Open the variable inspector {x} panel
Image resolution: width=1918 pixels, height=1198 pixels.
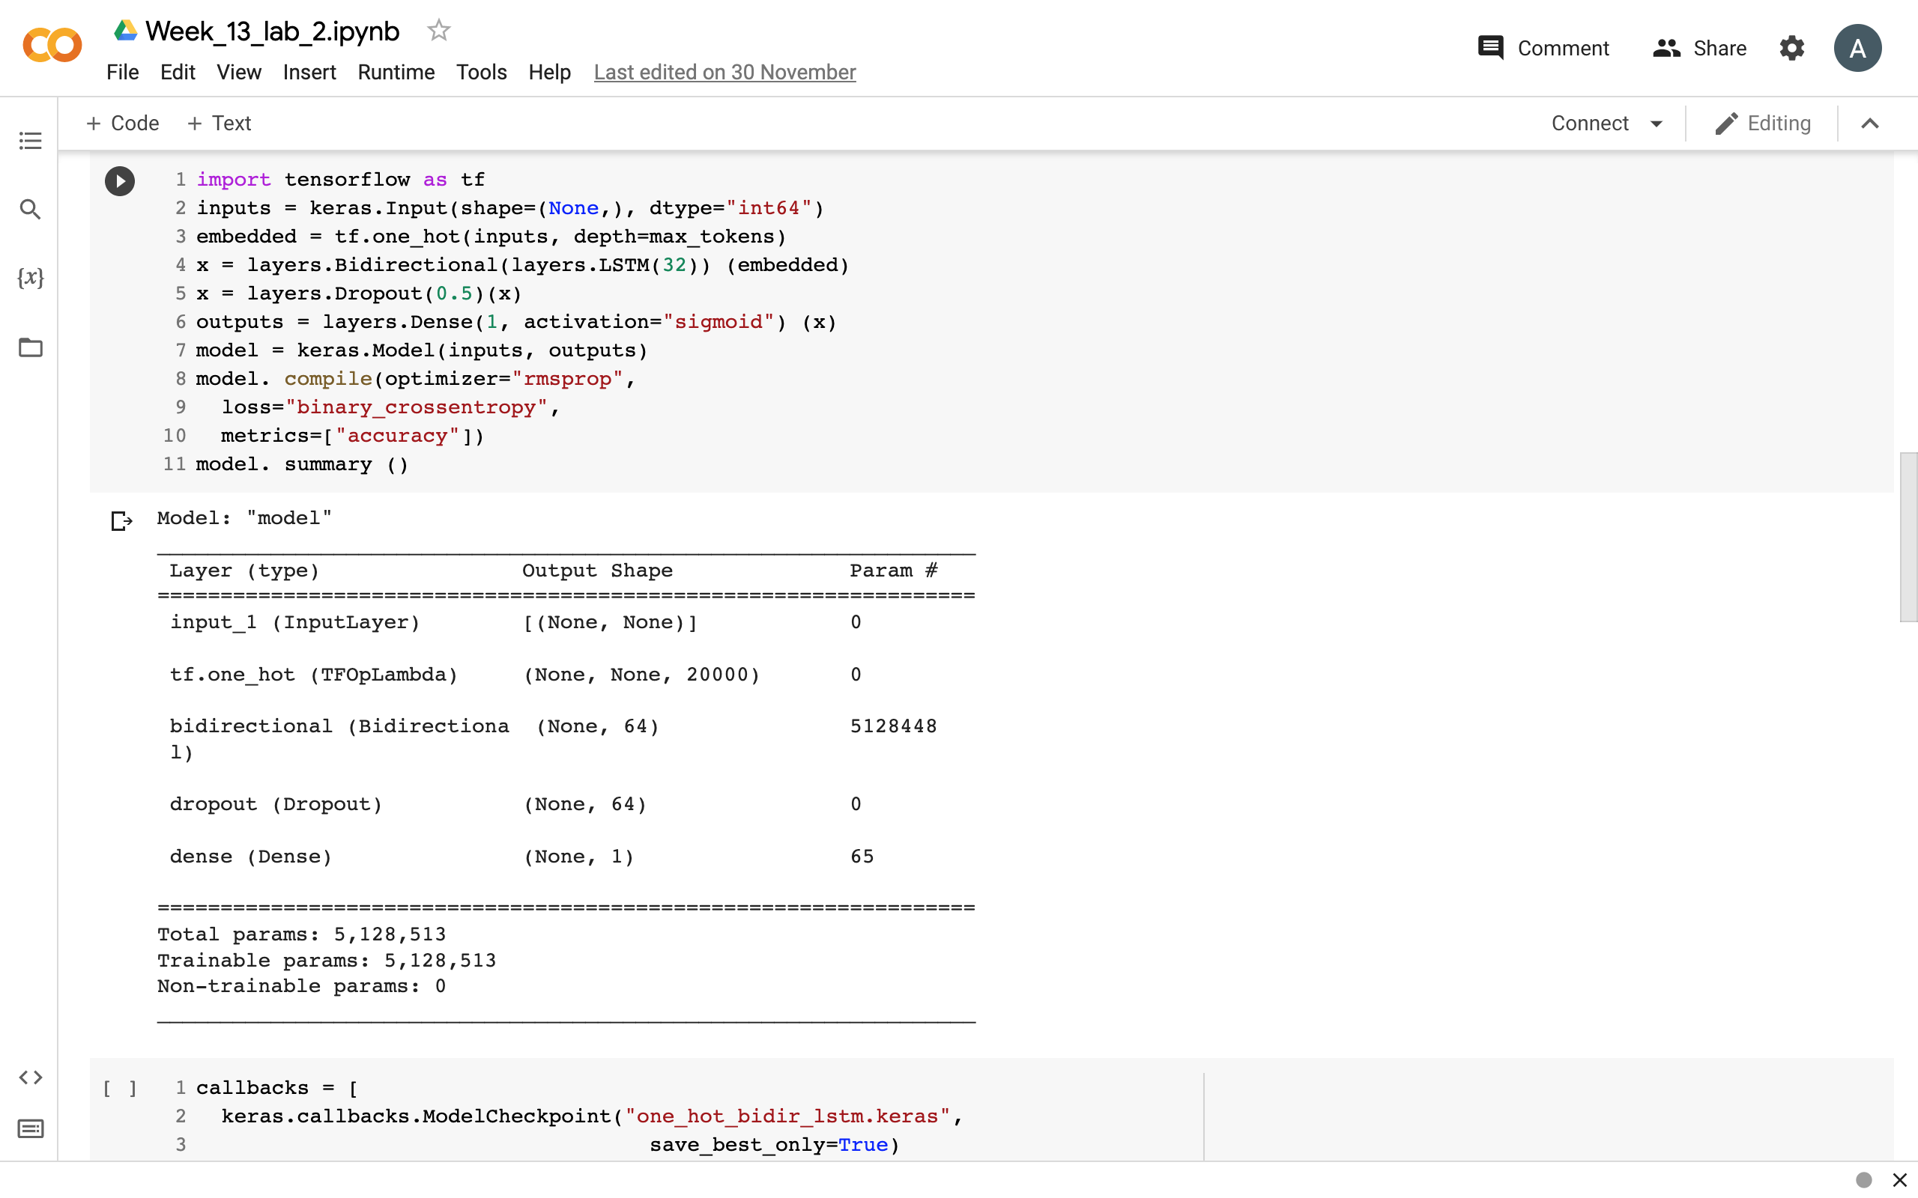point(30,278)
